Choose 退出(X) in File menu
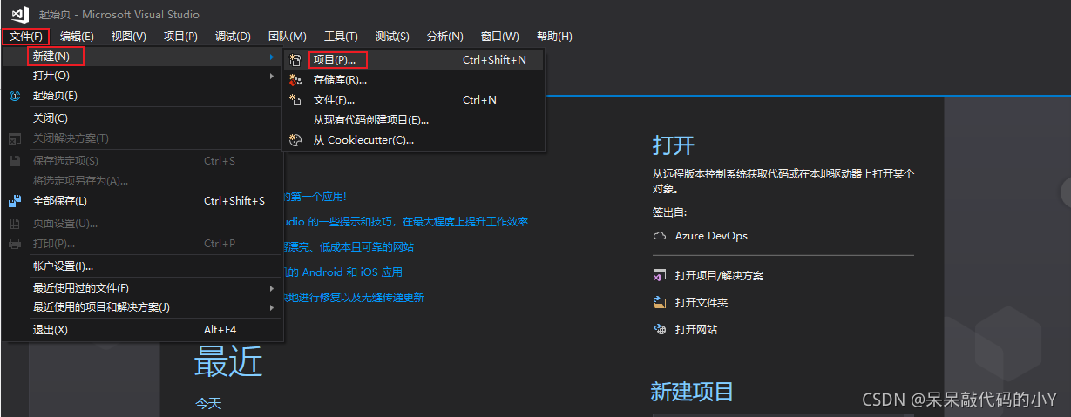The image size is (1071, 417). point(143,330)
